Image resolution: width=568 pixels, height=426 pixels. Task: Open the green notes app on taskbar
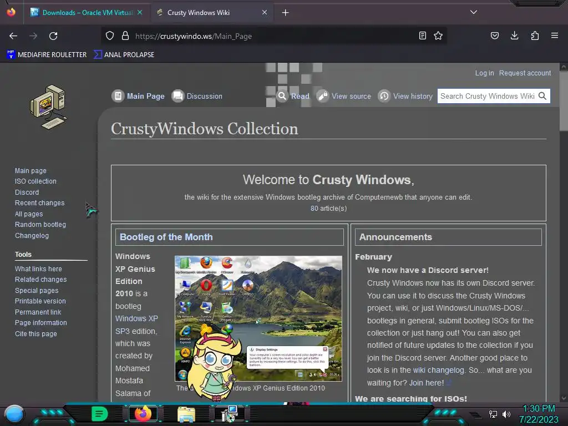point(100,414)
